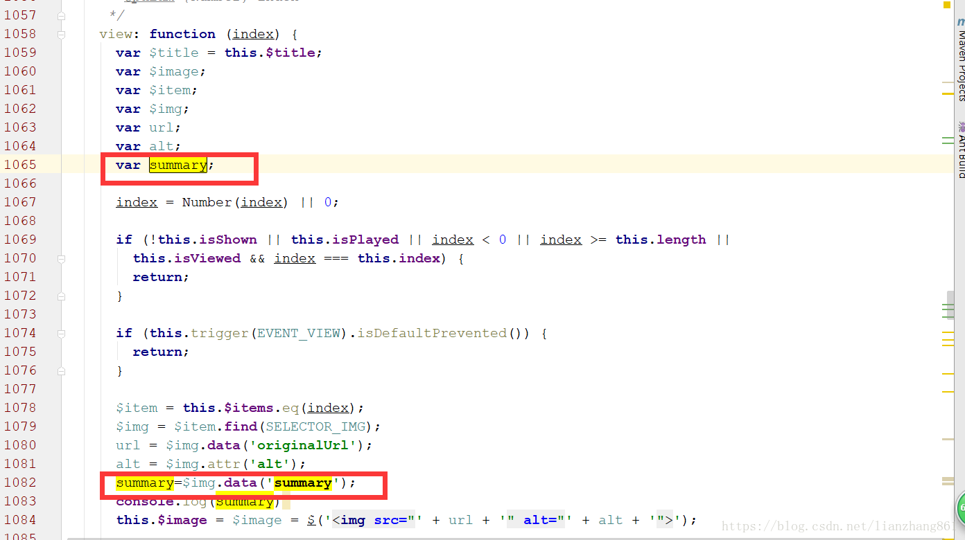Collapse the view function at line 1058
The image size is (965, 540).
coord(62,34)
